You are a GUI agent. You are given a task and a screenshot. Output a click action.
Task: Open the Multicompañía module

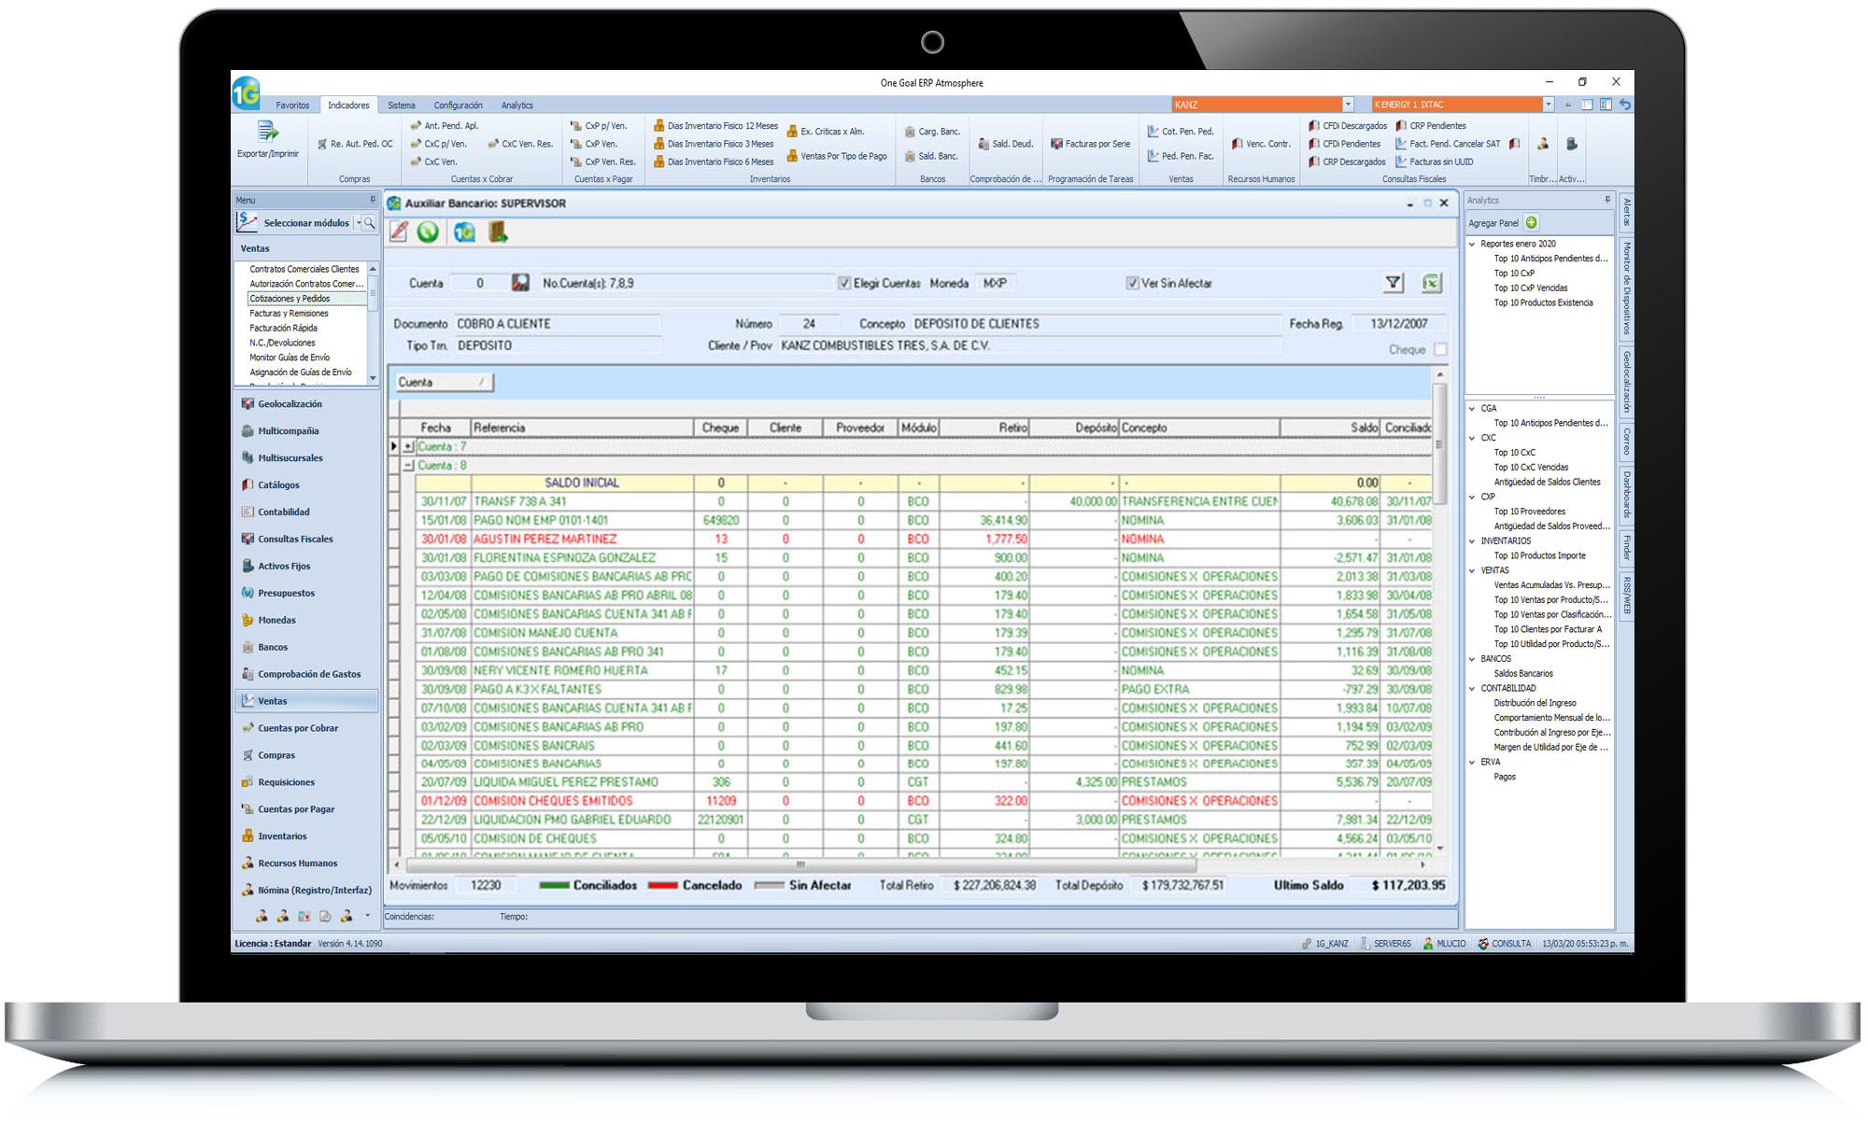tap(288, 431)
